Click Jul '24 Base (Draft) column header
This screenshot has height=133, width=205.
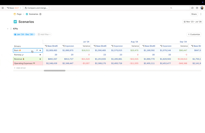[51, 46]
